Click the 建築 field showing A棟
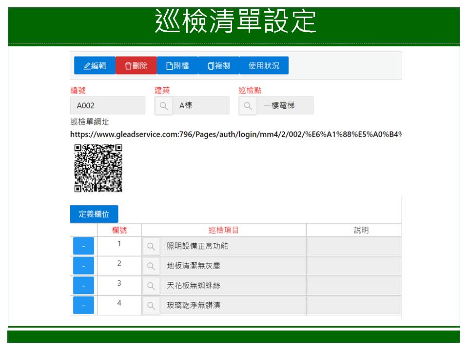Viewport: 468px width, 351px height. tap(201, 105)
